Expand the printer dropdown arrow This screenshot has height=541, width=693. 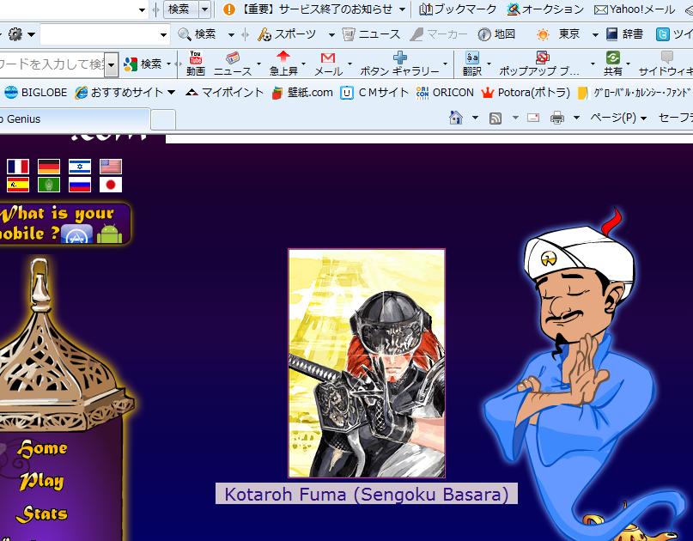click(576, 118)
